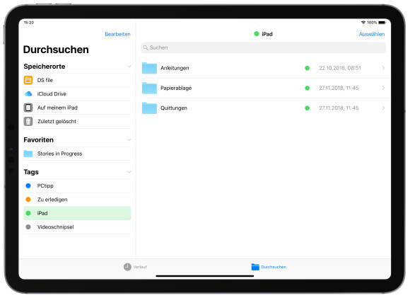Open Quittungen via its row chevron
Viewport: 410px width, 298px height.
pyautogui.click(x=383, y=108)
